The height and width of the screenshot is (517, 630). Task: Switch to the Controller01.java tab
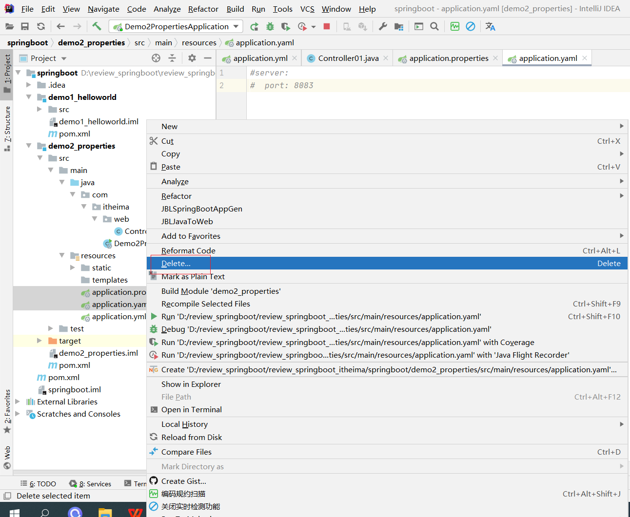(348, 58)
